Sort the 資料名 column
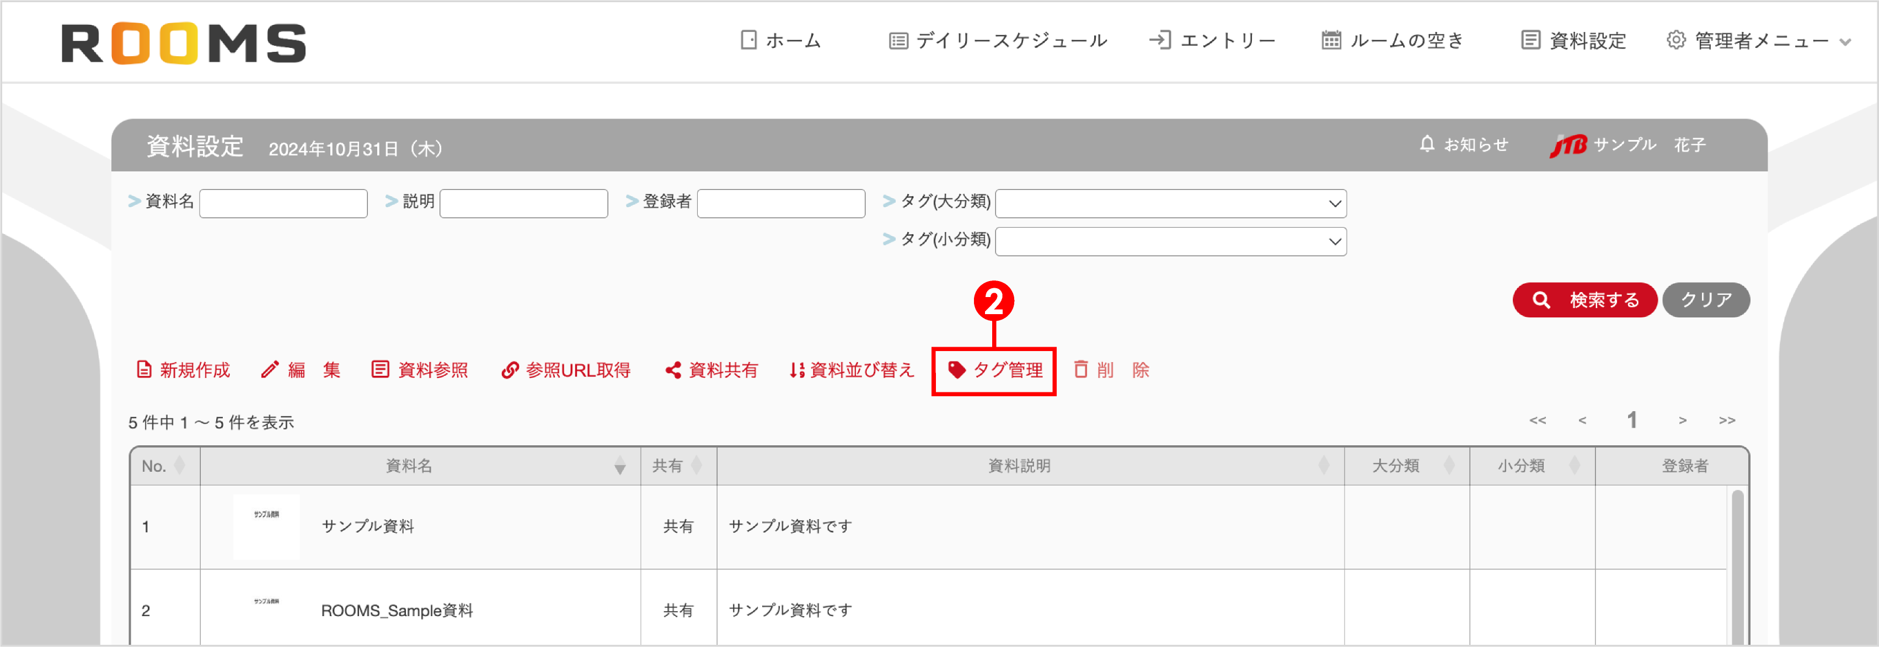This screenshot has height=647, width=1879. 621,466
